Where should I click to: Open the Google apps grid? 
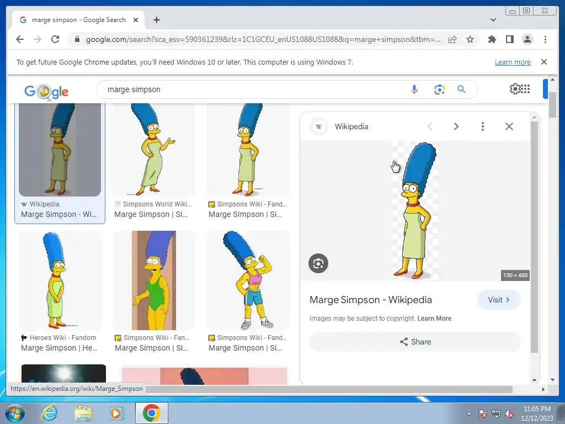[x=525, y=89]
